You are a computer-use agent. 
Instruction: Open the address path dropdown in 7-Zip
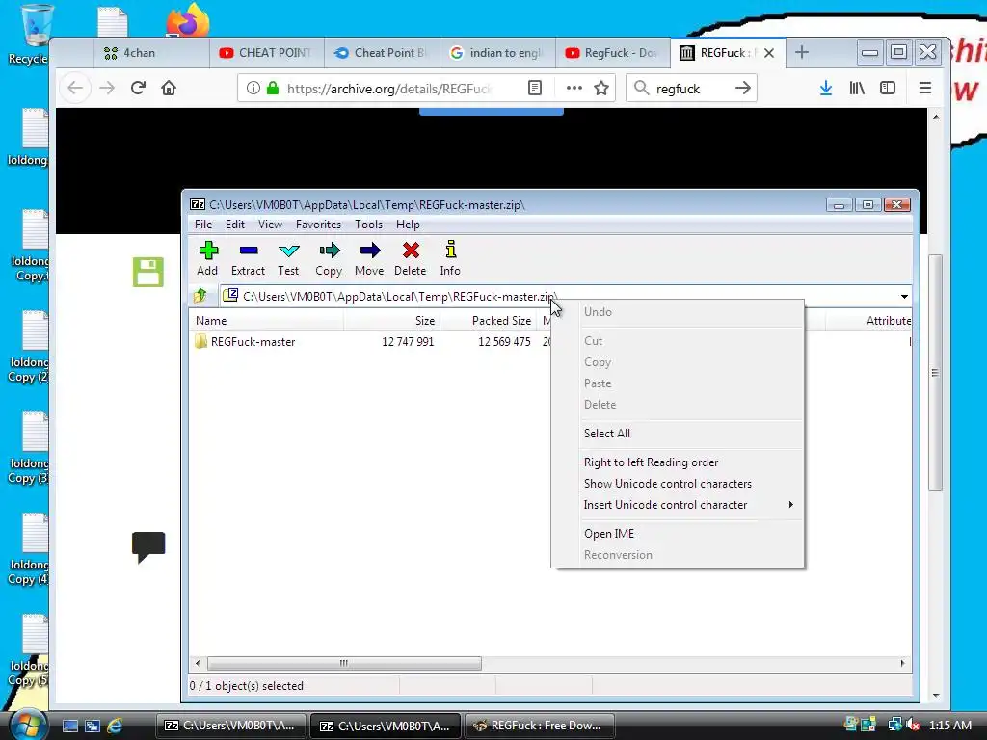point(904,296)
